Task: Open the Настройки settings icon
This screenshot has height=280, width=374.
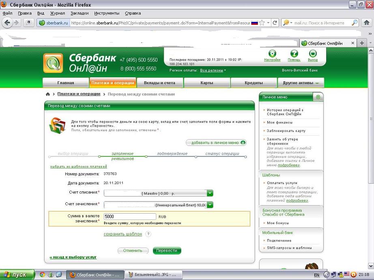Action: coord(272,53)
